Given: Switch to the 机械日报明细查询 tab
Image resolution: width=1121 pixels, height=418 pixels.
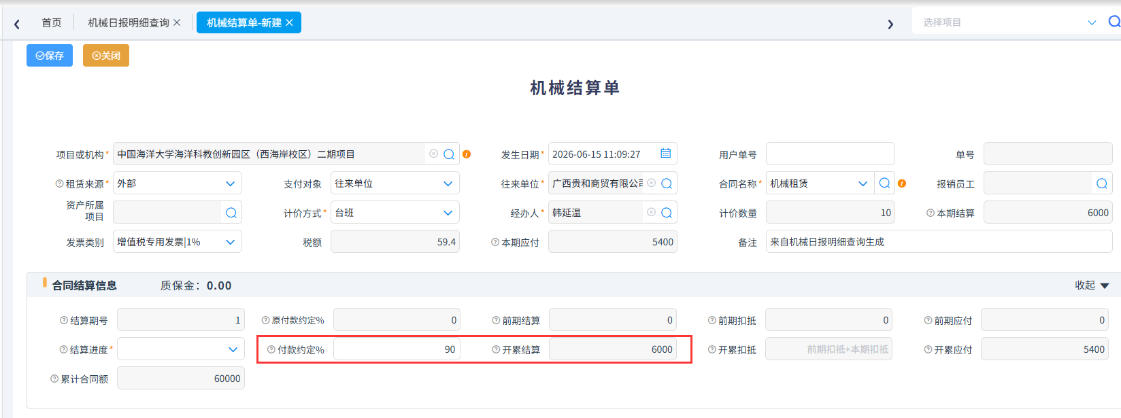Looking at the screenshot, I should click(129, 22).
